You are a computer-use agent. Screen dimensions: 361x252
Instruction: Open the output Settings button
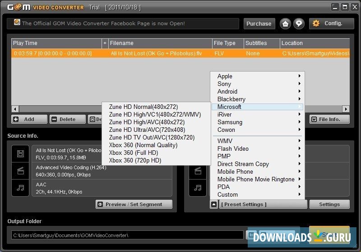[x=329, y=204]
